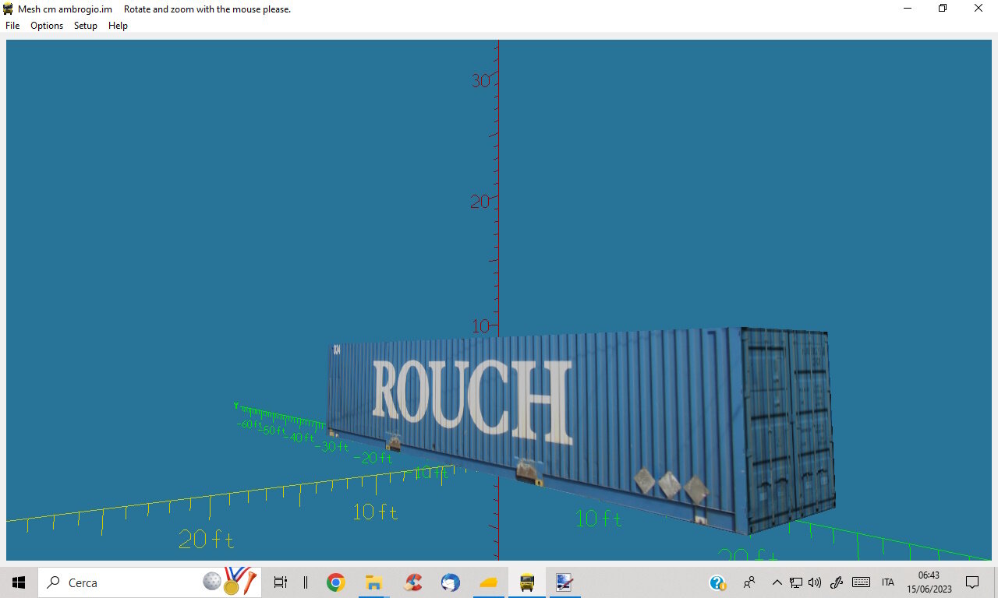Open the touch keyboard icon
Image resolution: width=998 pixels, height=598 pixels.
click(861, 582)
